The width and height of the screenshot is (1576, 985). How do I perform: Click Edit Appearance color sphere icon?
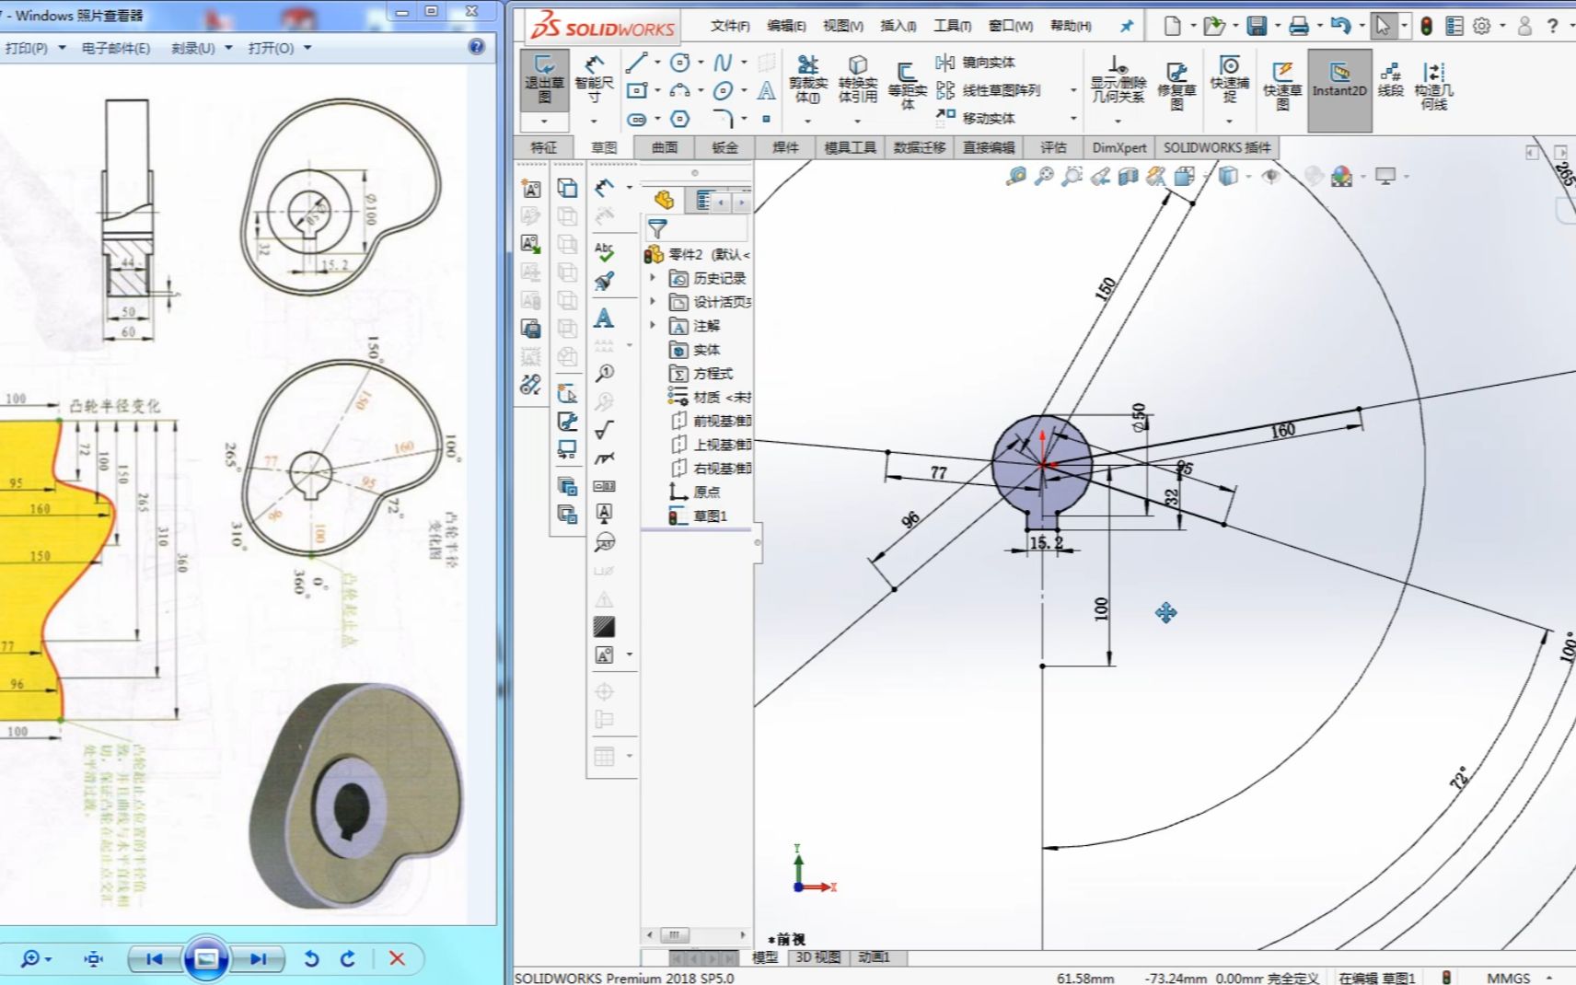(1341, 176)
